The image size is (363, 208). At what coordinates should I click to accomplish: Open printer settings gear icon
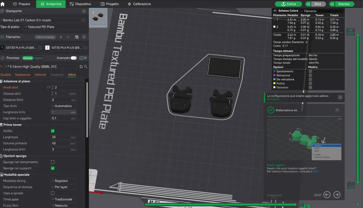pos(84,11)
